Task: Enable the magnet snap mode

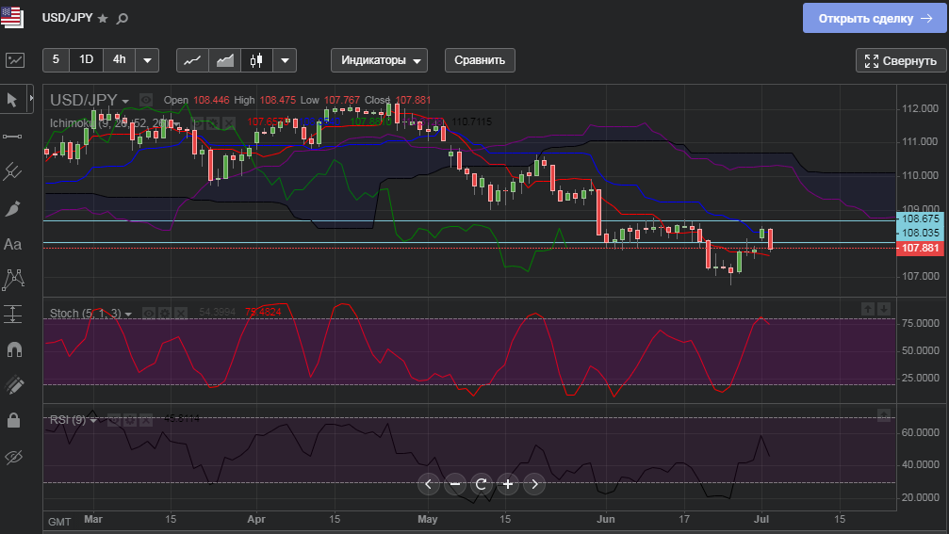Action: click(x=13, y=349)
